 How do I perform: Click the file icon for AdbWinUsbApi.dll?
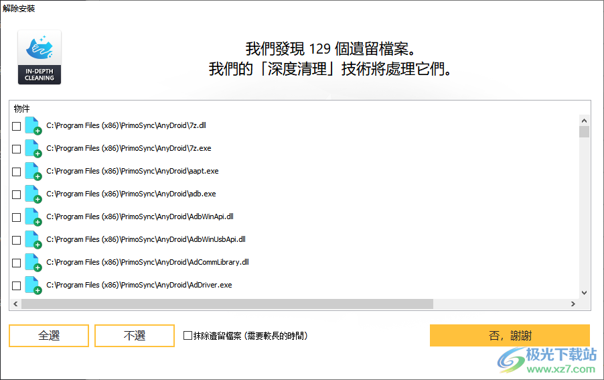33,239
